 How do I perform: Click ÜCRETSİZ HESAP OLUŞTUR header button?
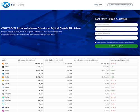point(120,5)
